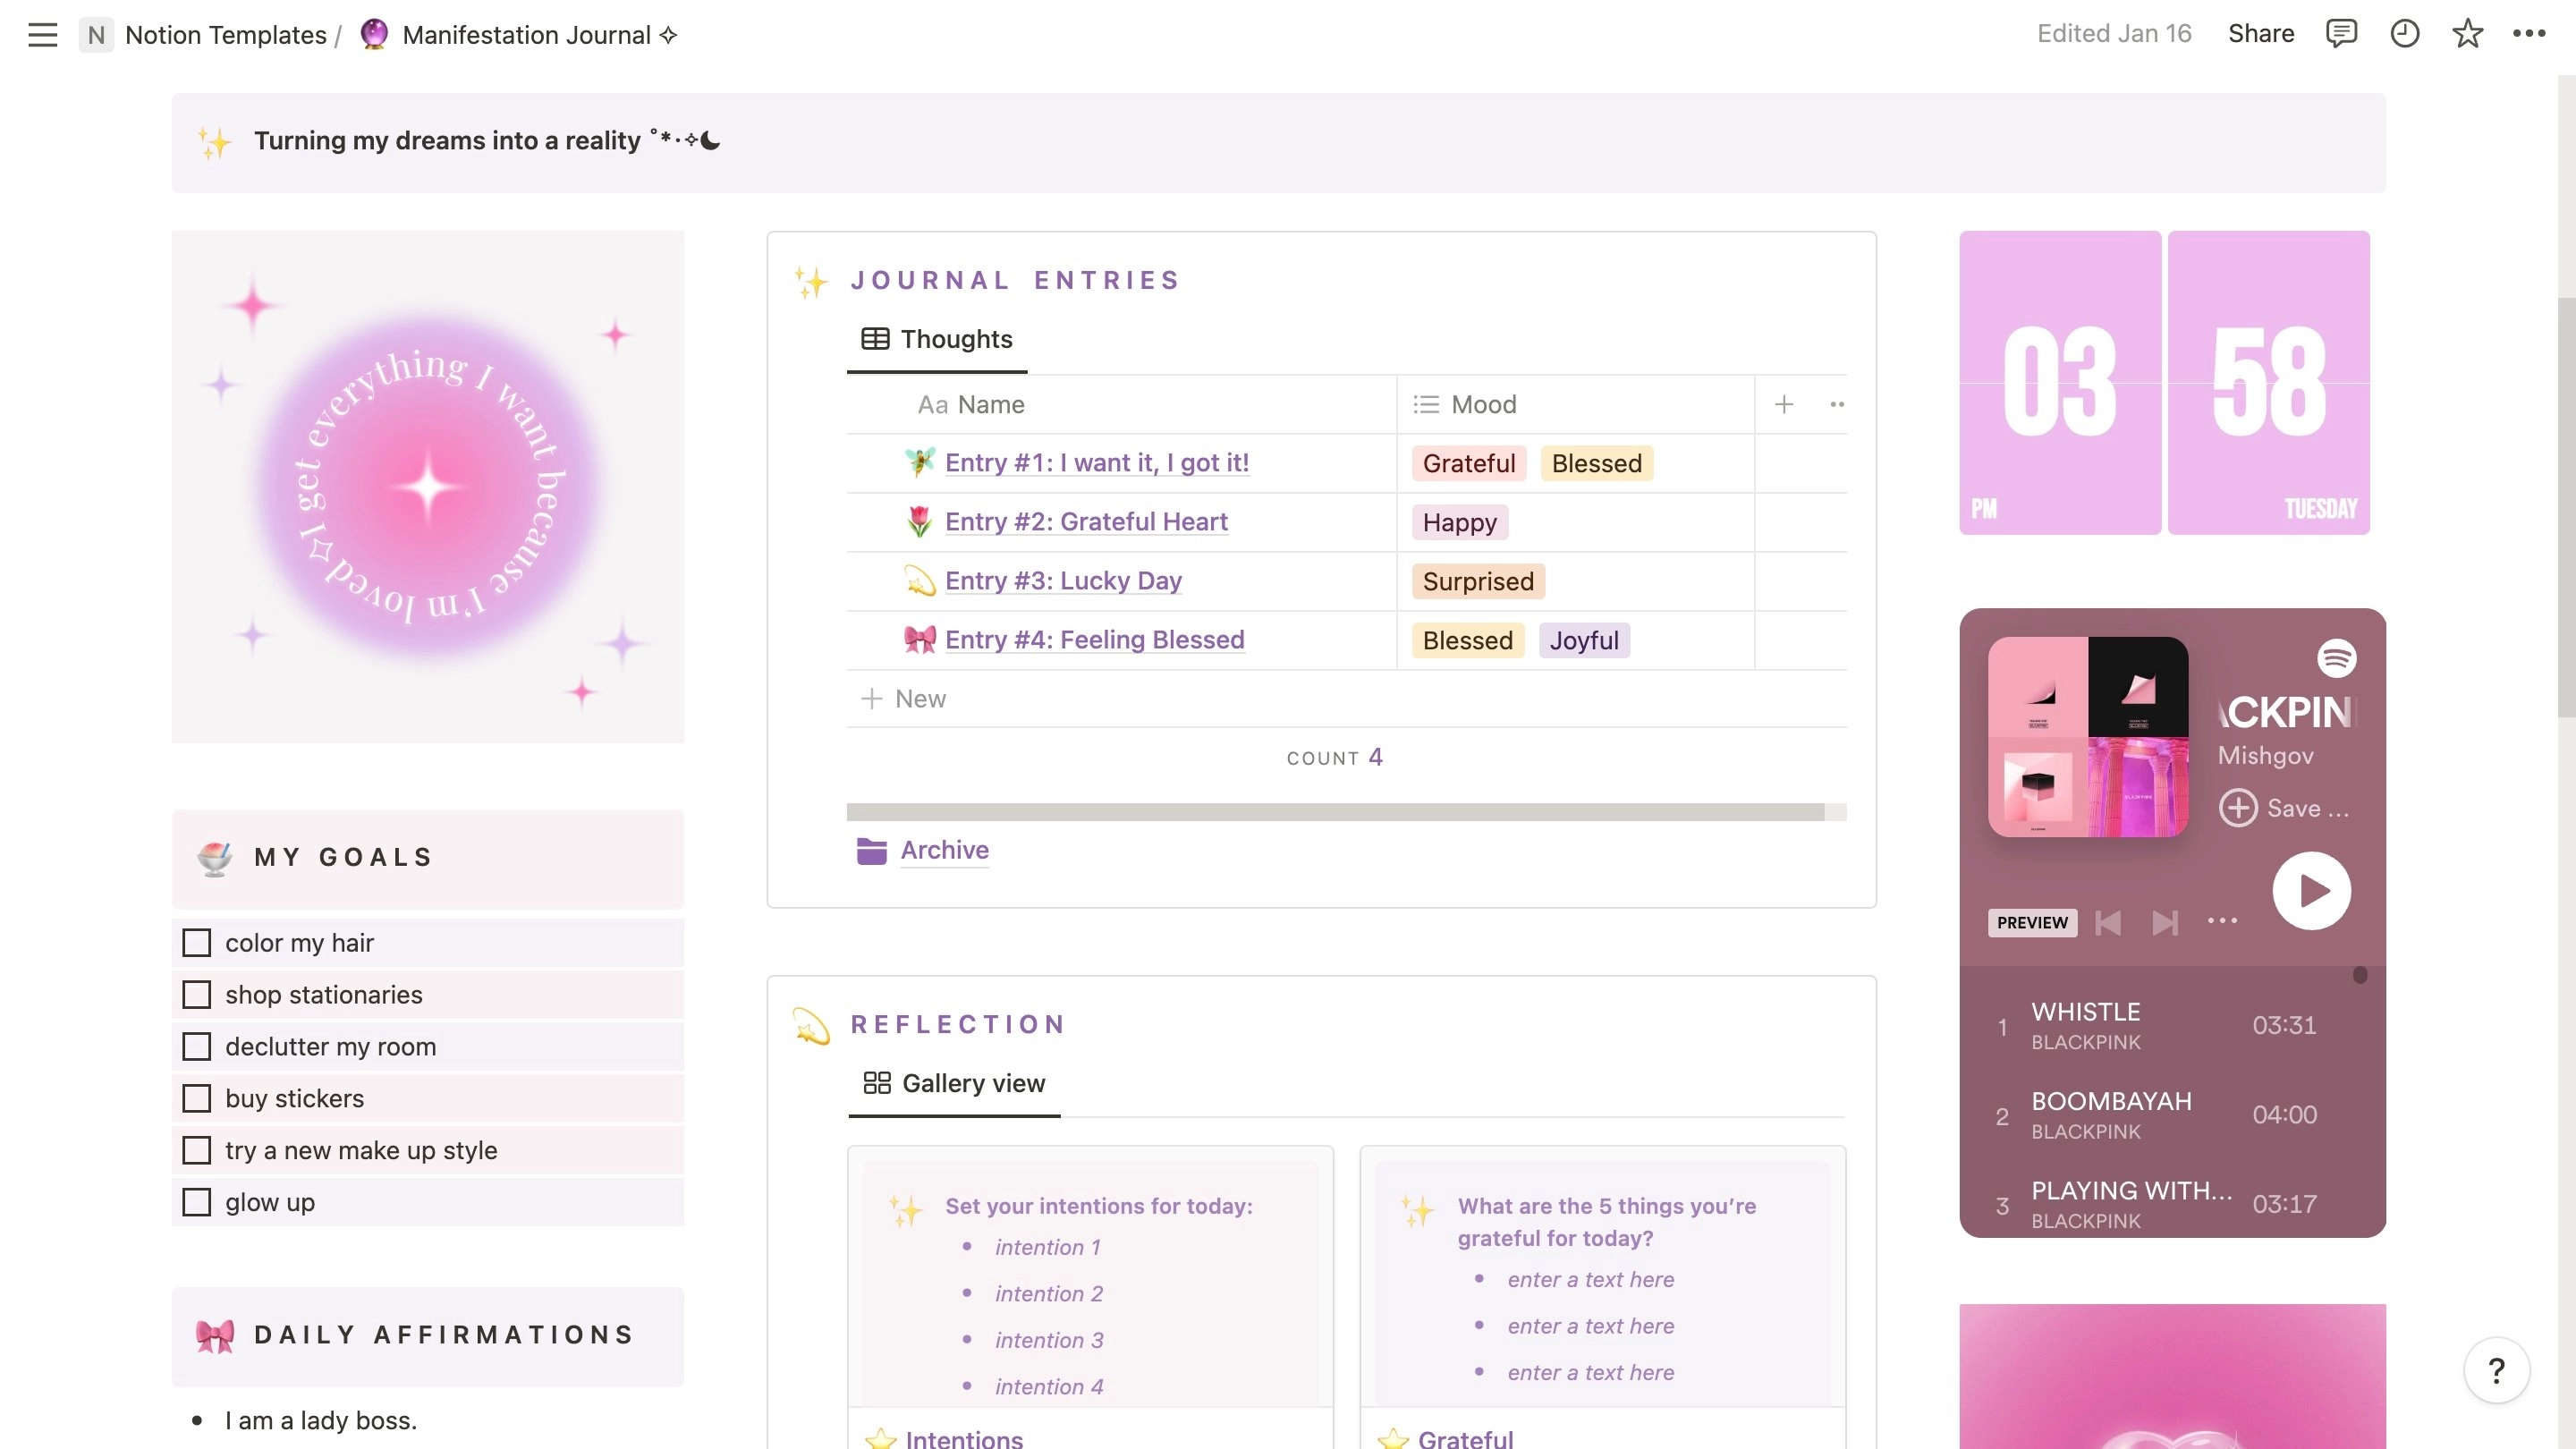Open Spotify widget more options dots
2576x1449 pixels.
(x=2222, y=920)
